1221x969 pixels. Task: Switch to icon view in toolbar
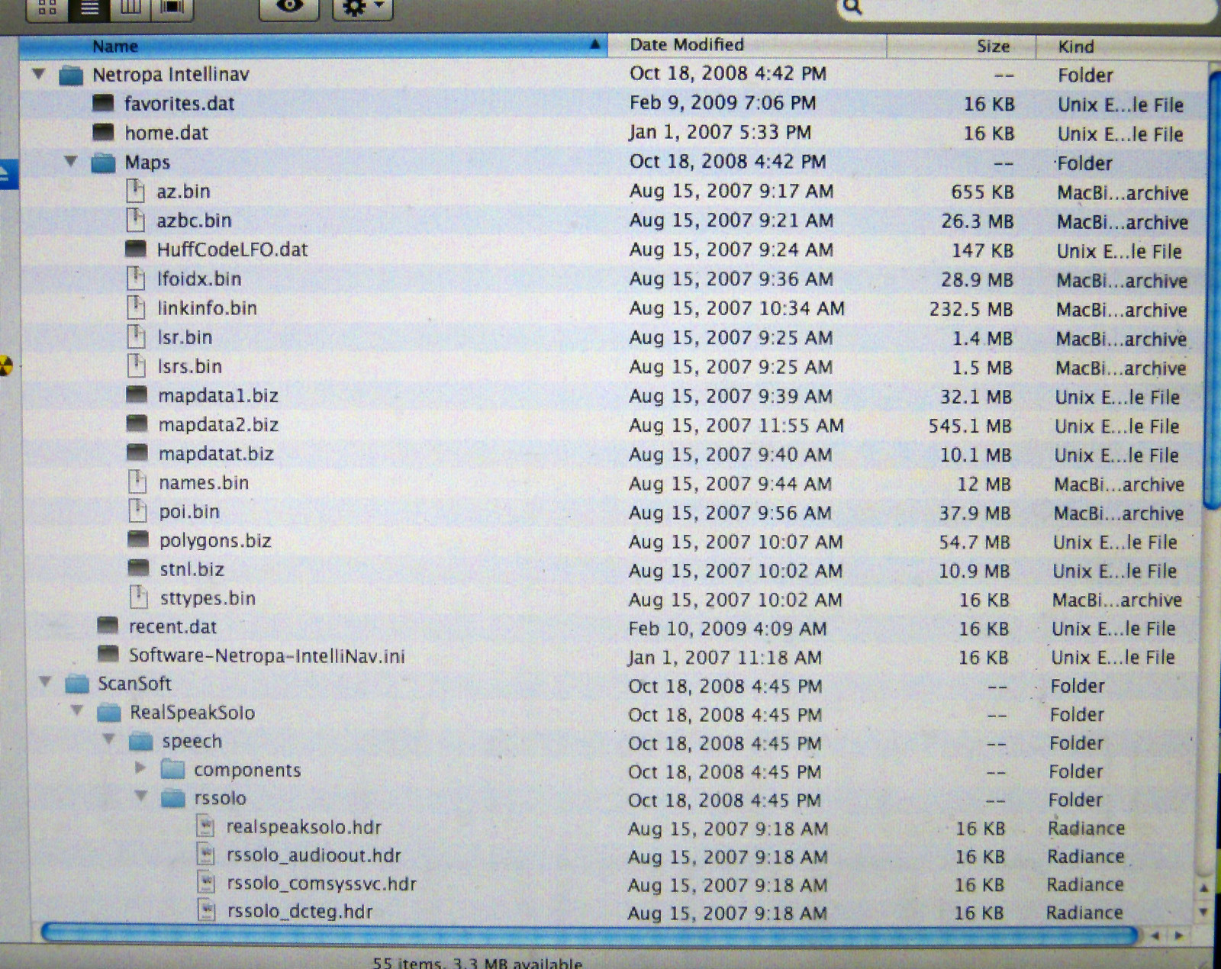[x=47, y=8]
